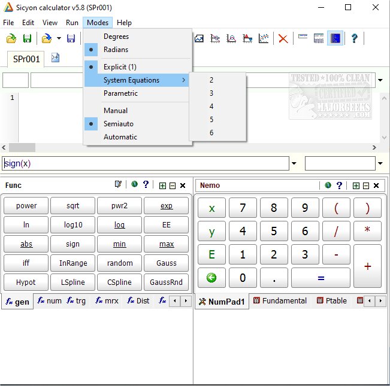Viewport: 390px width, 386px height.
Task: Insert the InRange function
Action: coord(72,263)
